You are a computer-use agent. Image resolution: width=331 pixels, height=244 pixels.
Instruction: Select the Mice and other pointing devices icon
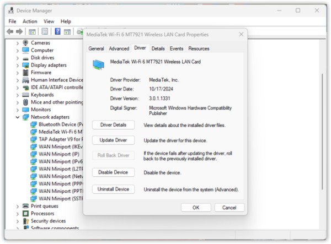[25, 102]
